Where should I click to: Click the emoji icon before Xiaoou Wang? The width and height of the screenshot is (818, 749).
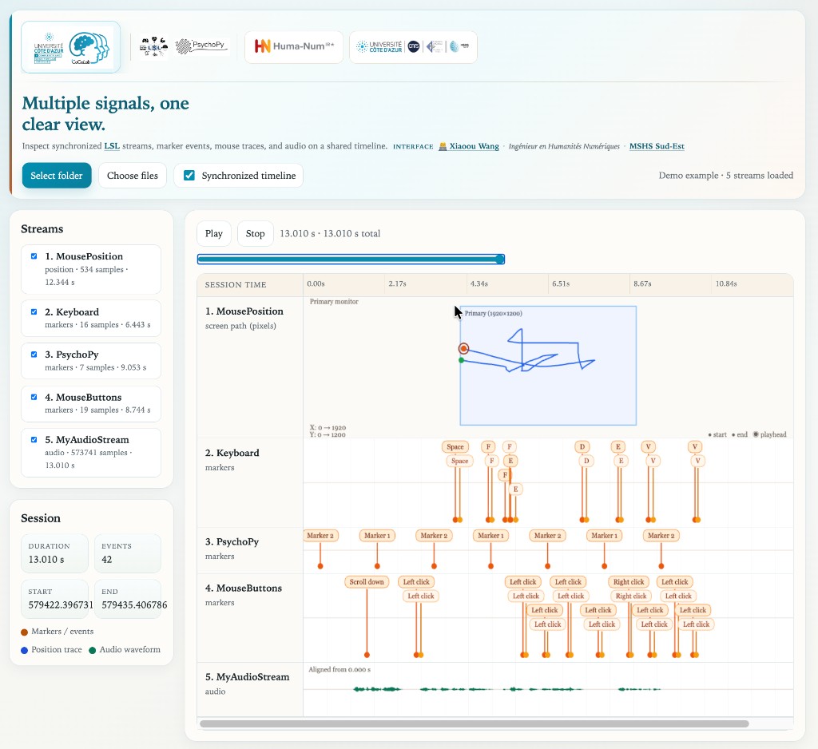point(443,146)
